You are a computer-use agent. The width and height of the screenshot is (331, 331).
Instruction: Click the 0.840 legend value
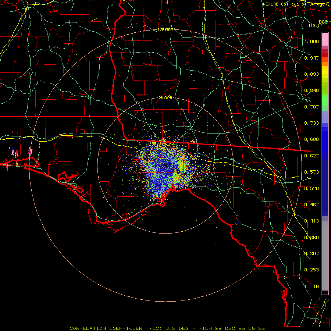312,90
